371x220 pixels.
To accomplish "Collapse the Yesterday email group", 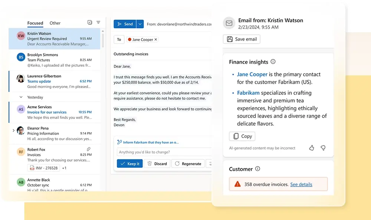I will [21, 97].
